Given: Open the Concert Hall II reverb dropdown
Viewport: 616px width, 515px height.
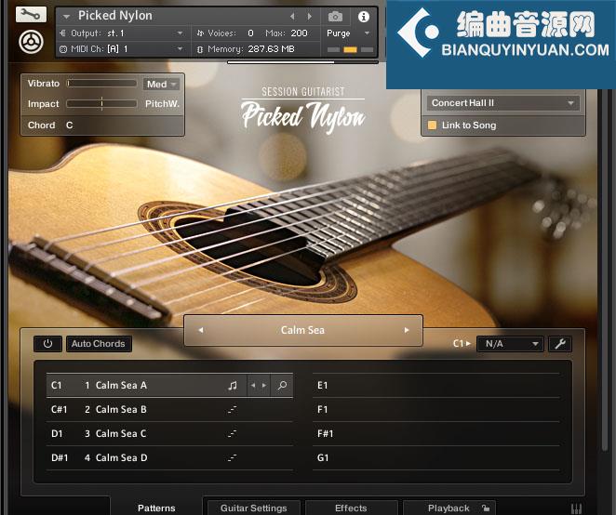Looking at the screenshot, I should pyautogui.click(x=502, y=103).
